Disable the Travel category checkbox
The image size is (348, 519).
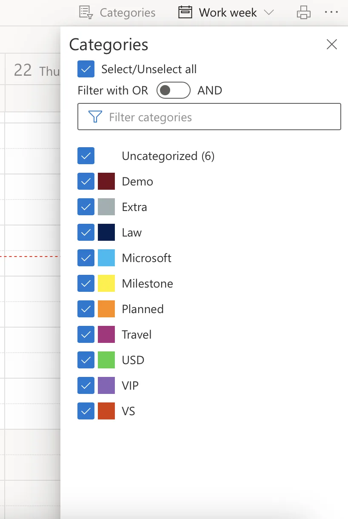86,334
